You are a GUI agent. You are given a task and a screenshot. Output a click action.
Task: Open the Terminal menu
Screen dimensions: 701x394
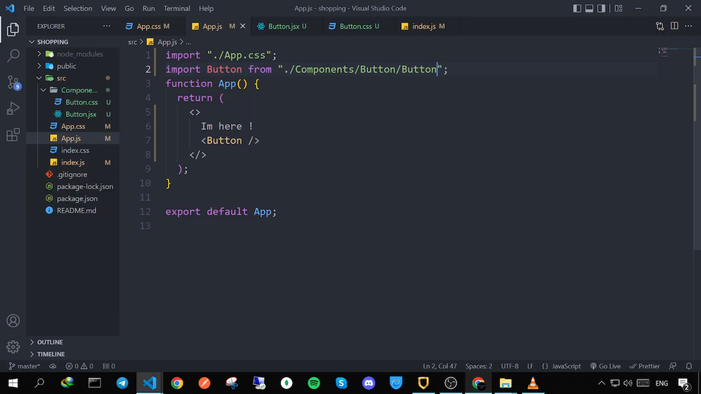[177, 8]
